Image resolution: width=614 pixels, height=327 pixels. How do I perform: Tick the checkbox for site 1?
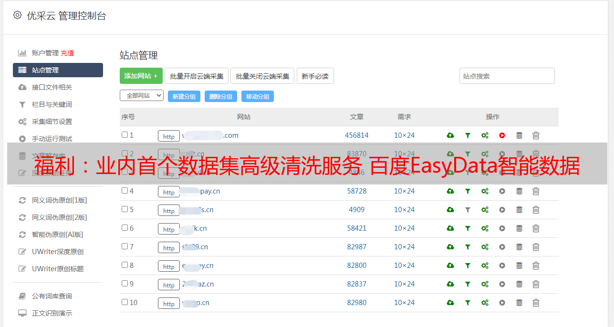coord(125,135)
